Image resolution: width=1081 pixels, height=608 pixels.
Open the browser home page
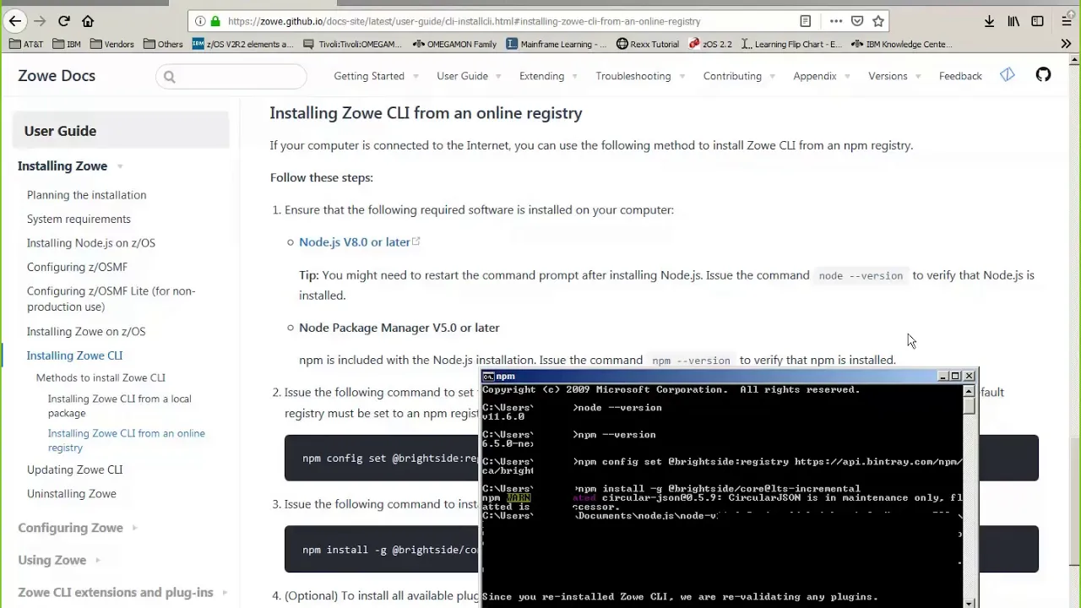coord(88,21)
